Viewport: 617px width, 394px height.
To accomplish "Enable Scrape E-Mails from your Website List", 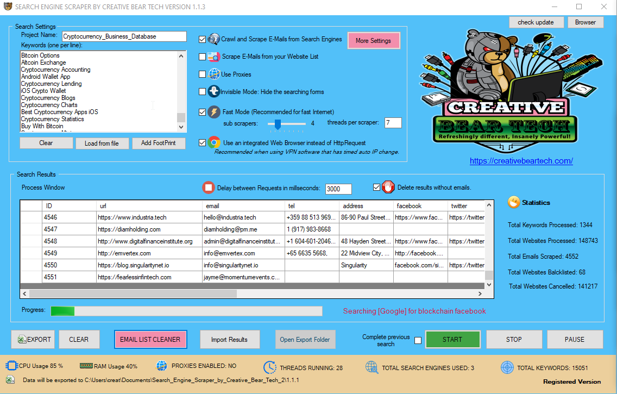I will 202,57.
